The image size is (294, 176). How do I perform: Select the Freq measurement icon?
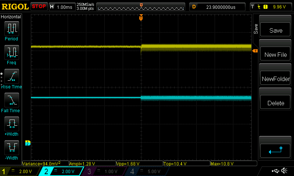click(x=12, y=52)
